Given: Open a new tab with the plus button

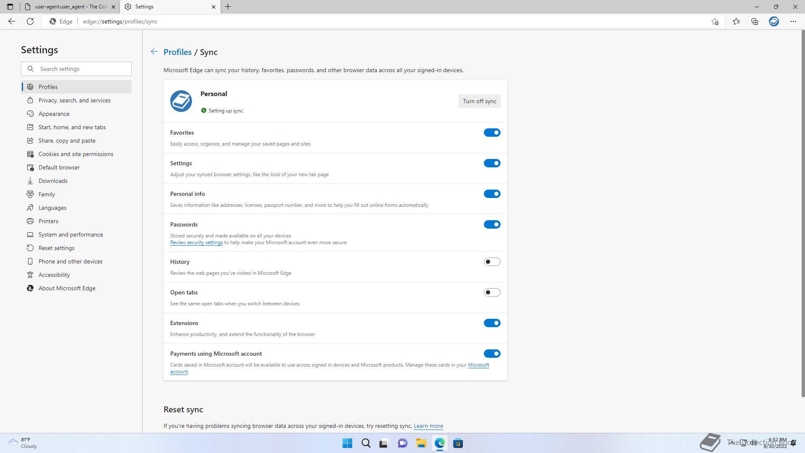Looking at the screenshot, I should (228, 7).
